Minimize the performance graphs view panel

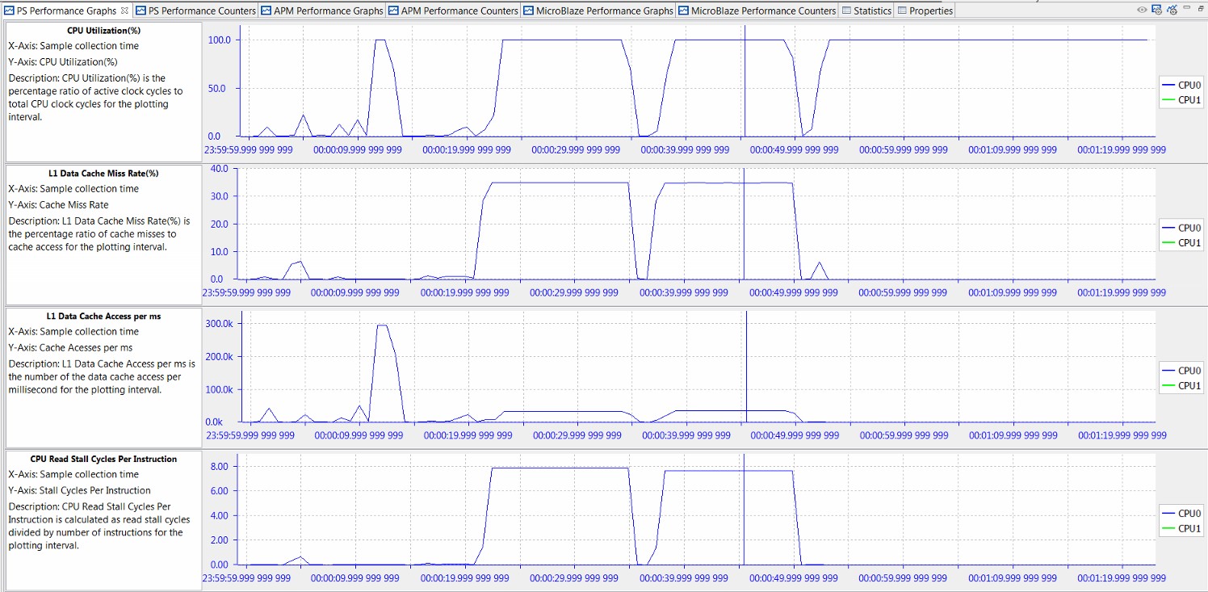[x=1186, y=7]
